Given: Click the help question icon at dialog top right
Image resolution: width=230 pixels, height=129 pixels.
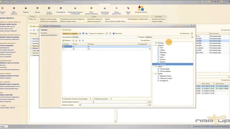Looking at the screenshot, I should tap(192, 33).
